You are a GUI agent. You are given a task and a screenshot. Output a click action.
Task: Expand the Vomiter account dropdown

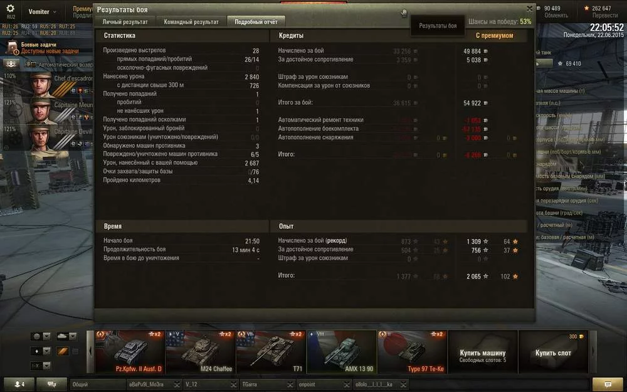pos(43,11)
